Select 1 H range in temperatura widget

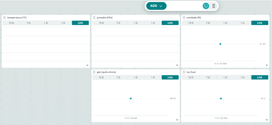coord(63,23)
